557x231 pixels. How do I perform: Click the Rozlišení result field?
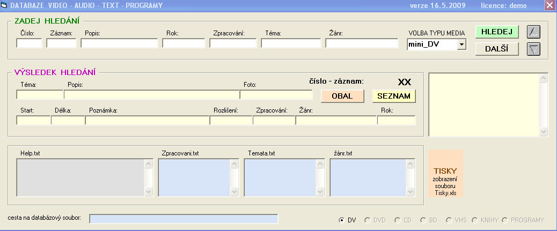[x=231, y=120]
